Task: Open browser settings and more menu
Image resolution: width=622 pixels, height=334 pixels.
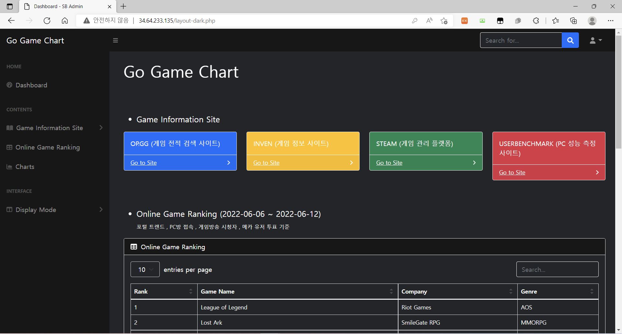Action: coord(611,21)
